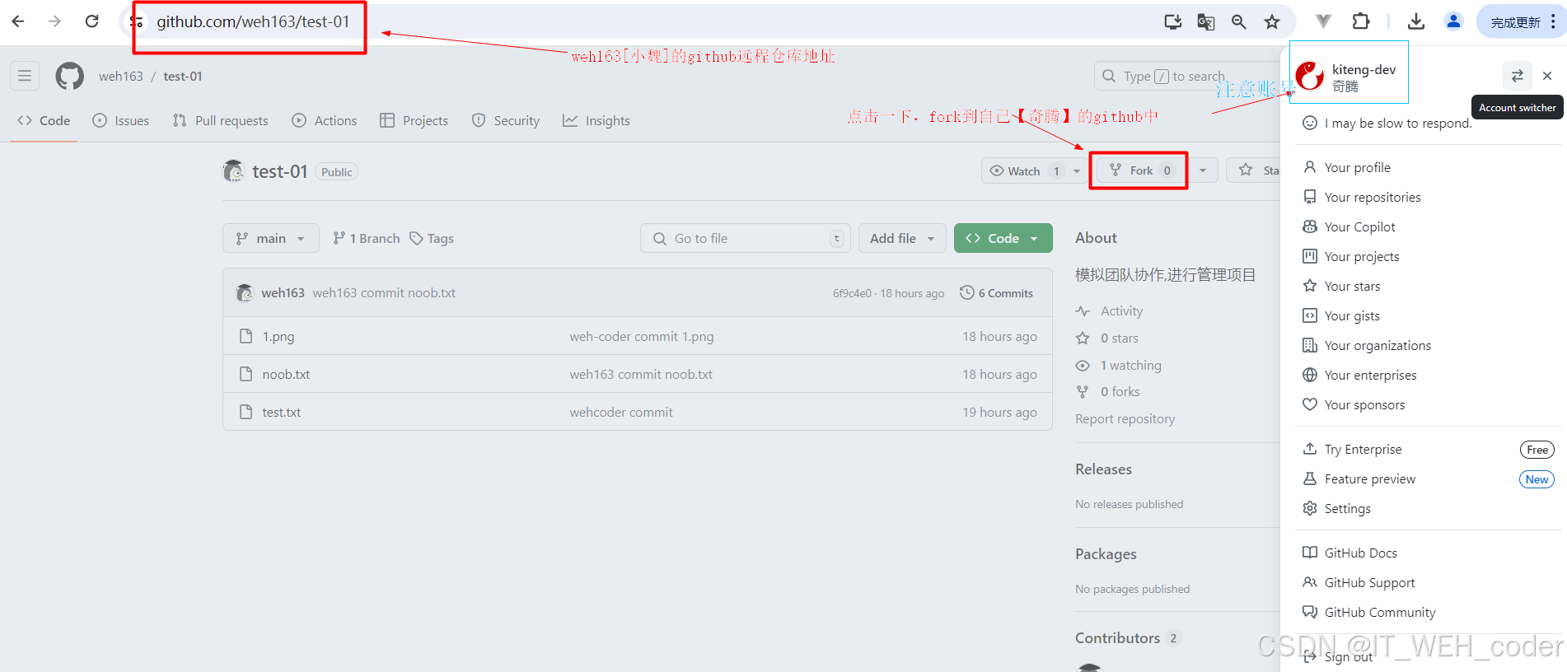Open the Tags link
The image size is (1567, 672).
coord(432,238)
